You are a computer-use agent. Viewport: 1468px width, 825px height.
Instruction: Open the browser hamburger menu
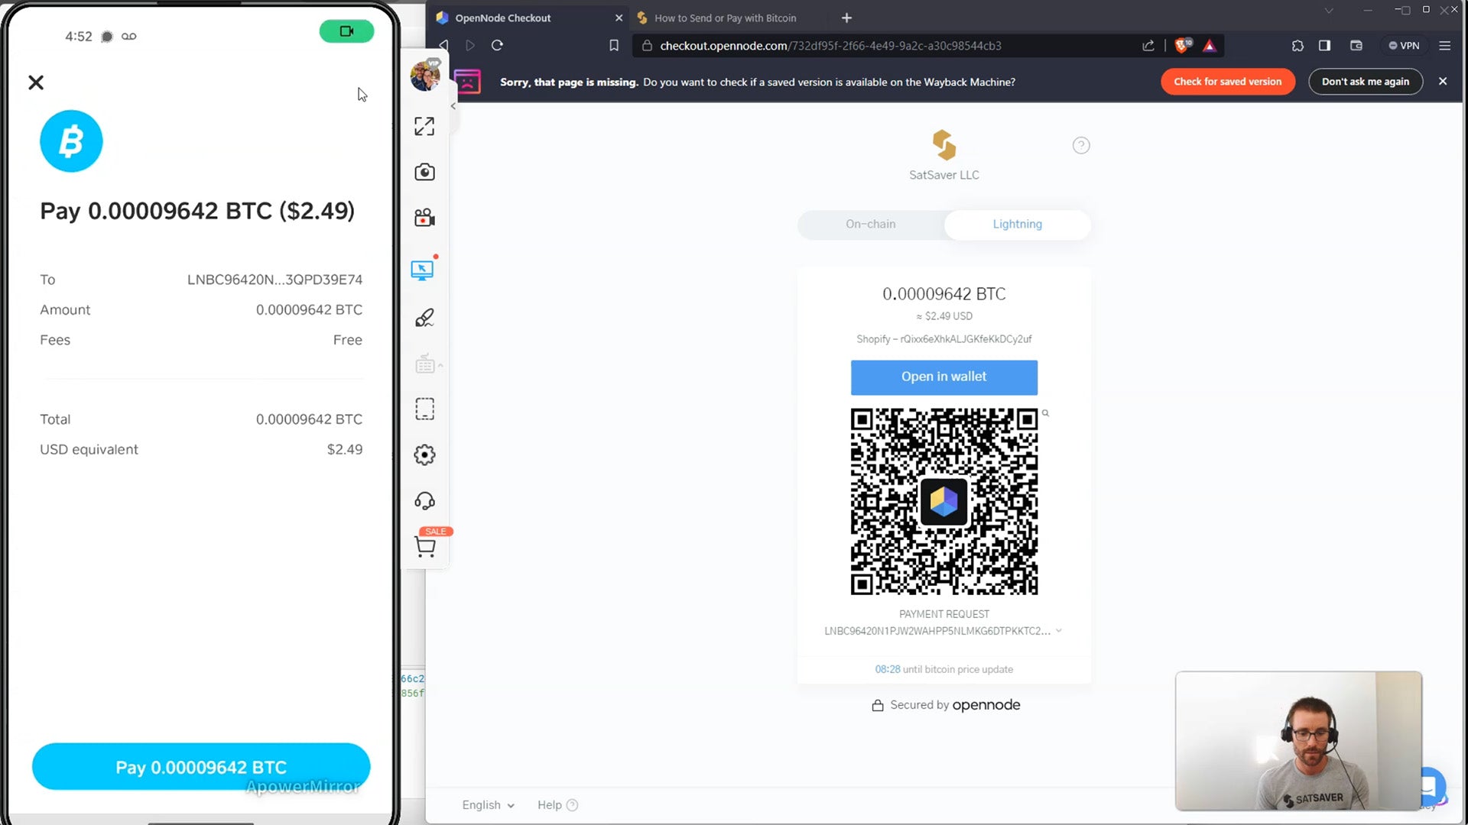coord(1444,46)
